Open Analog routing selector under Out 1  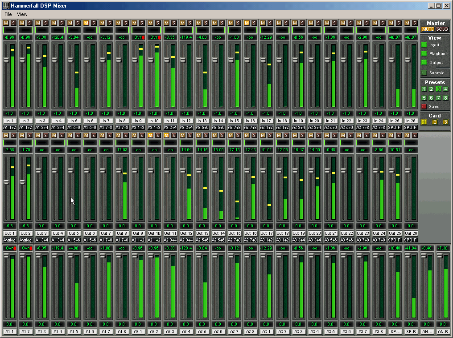coord(9,240)
